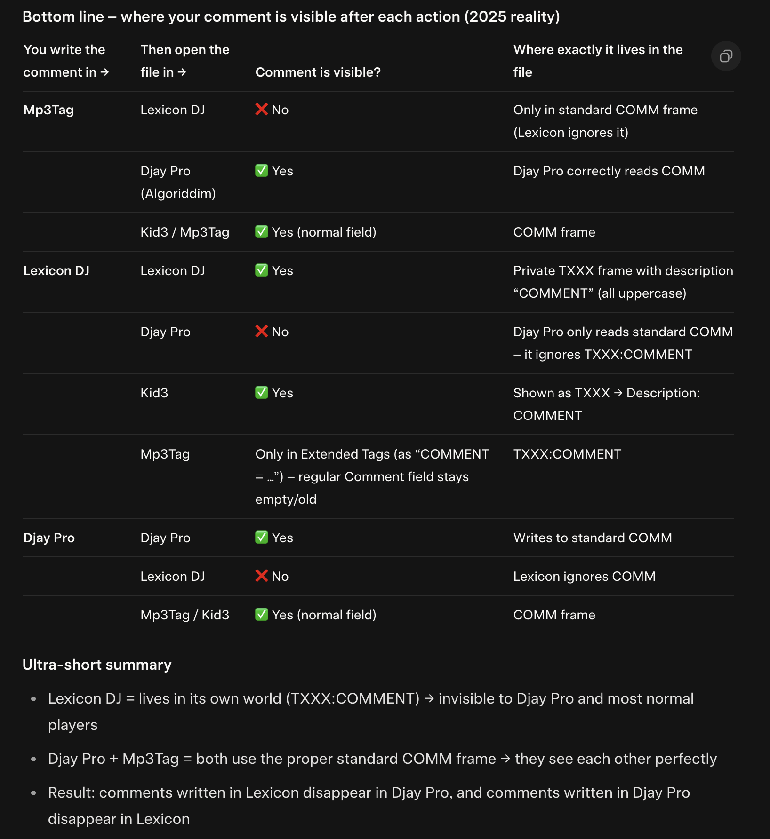
Task: Click green checkmark in Kid3 / Mp3Tag row
Action: click(262, 232)
